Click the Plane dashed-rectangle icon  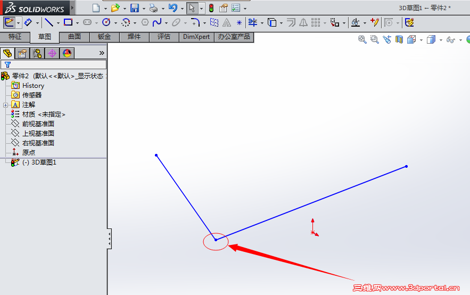[214, 22]
